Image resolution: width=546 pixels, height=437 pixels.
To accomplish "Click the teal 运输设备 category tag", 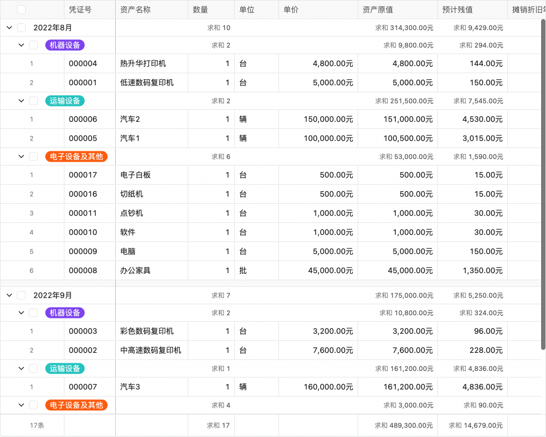I will click(x=65, y=101).
